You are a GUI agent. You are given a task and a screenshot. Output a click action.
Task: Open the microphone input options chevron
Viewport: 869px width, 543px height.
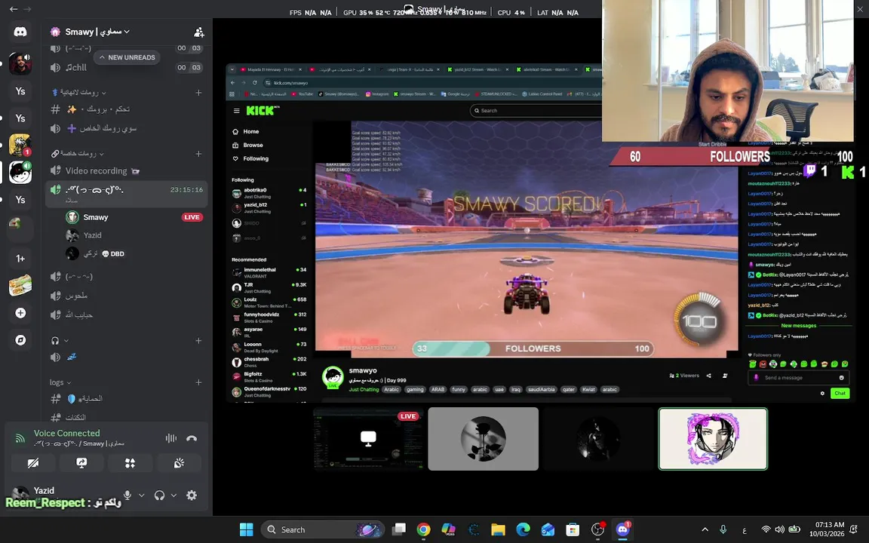[141, 495]
